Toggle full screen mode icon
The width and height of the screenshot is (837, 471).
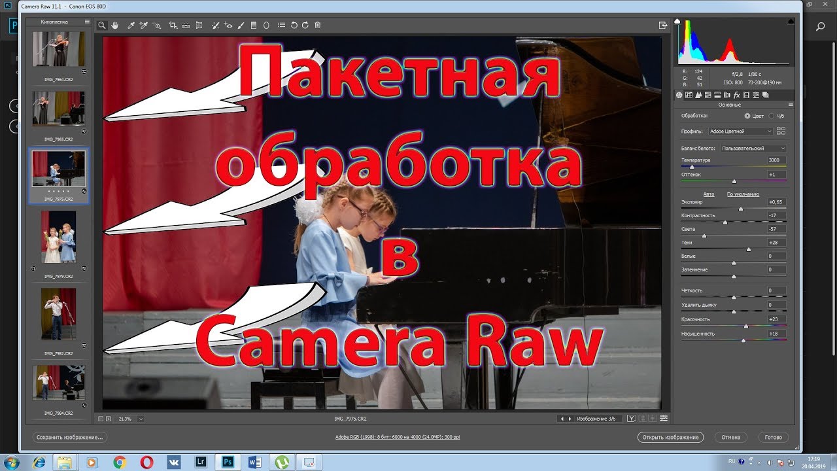[x=664, y=26]
